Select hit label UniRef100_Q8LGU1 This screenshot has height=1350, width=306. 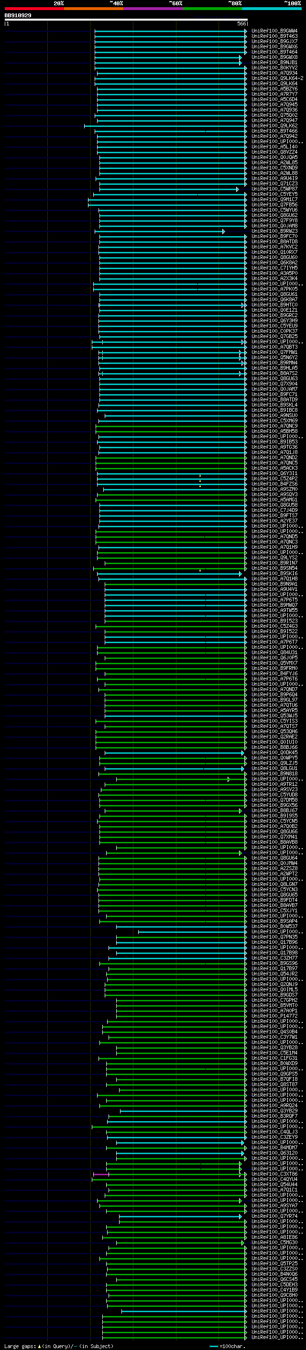click(274, 768)
